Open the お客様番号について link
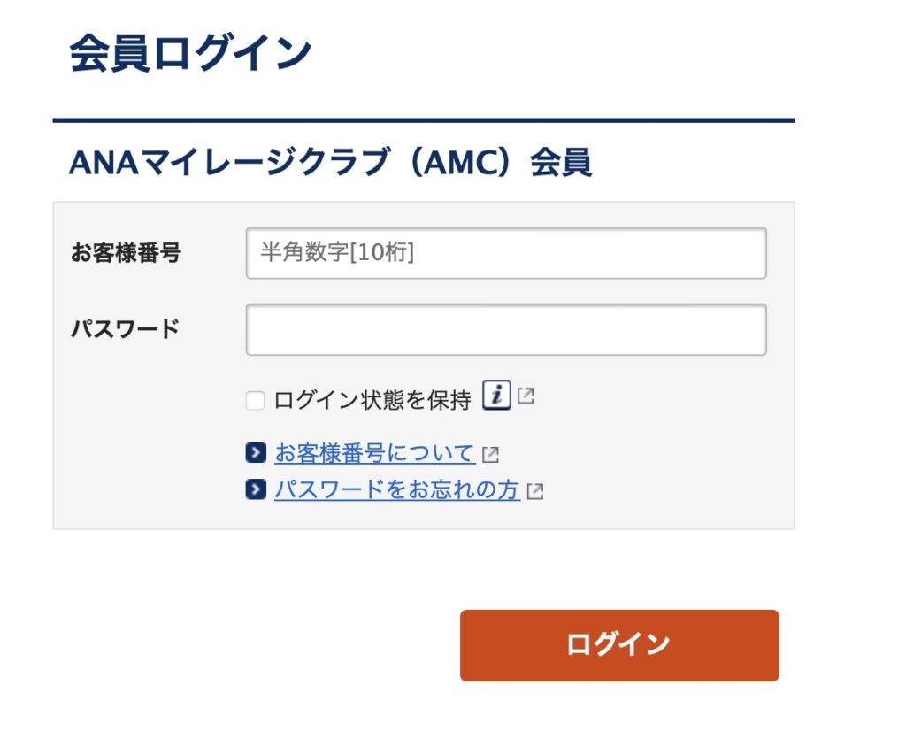This screenshot has width=906, height=731. click(x=374, y=453)
